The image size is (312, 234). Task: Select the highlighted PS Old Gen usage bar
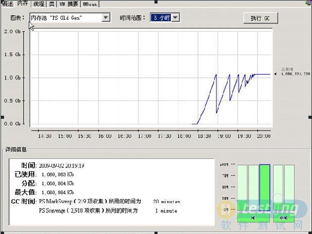[x=265, y=188]
